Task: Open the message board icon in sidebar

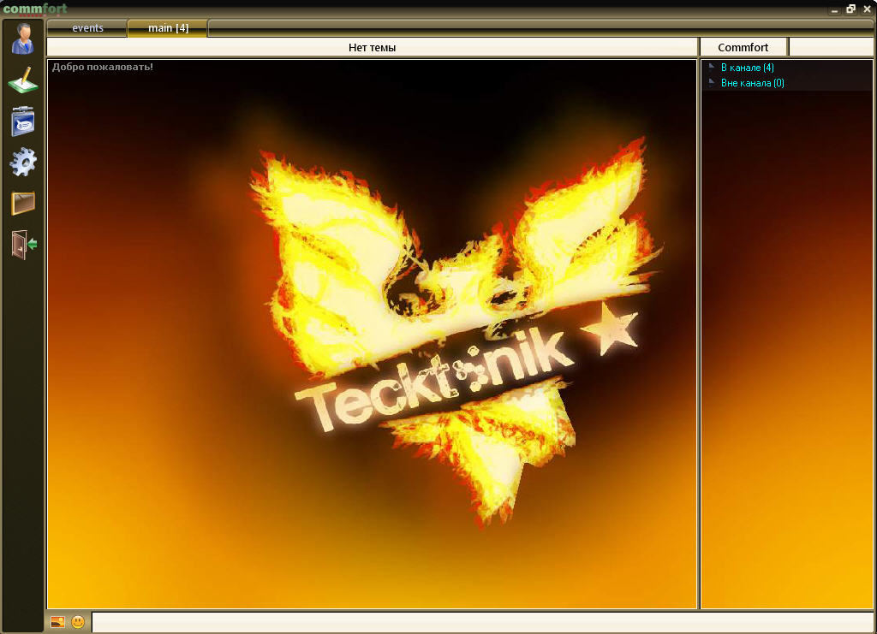Action: click(x=23, y=121)
